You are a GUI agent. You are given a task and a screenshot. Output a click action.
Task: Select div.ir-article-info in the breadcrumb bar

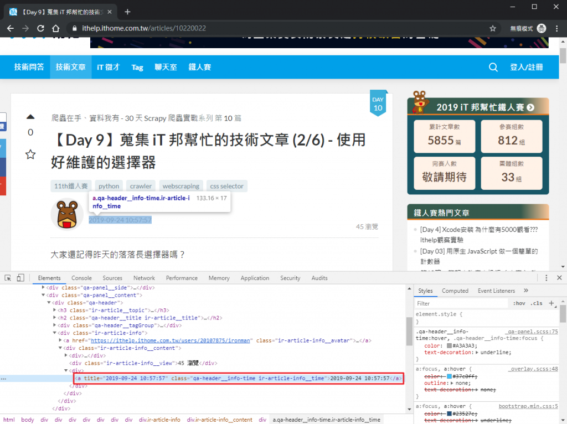tap(159, 420)
